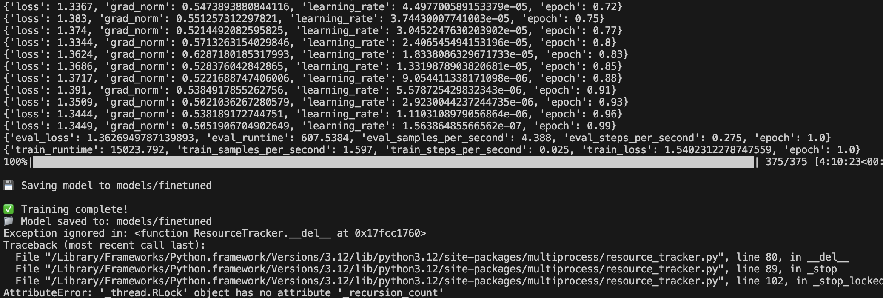Click the loss 1.3367 log line at epoch 0.72
This screenshot has width=883, height=298.
point(313,7)
